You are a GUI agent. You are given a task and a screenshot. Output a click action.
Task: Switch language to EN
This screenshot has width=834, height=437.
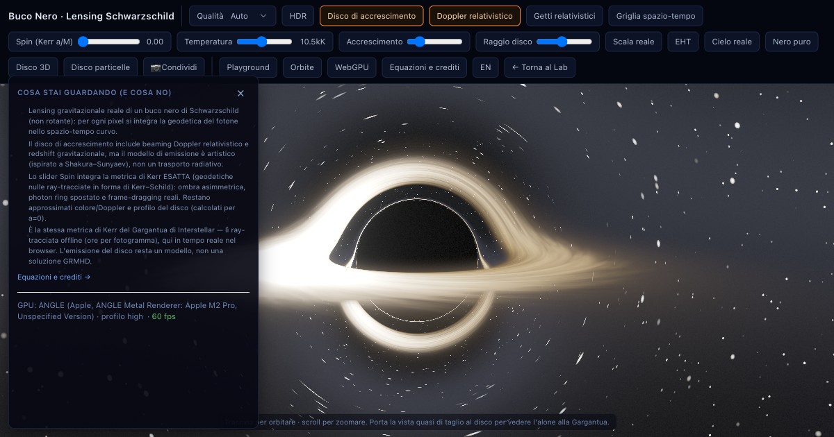[x=485, y=67]
